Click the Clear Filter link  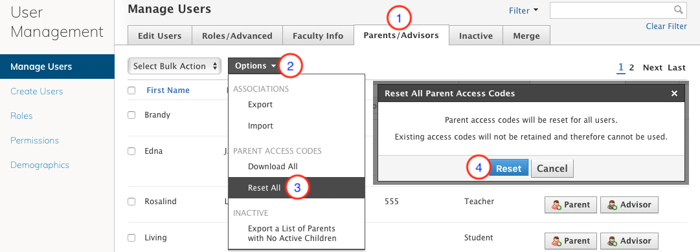coord(666,26)
